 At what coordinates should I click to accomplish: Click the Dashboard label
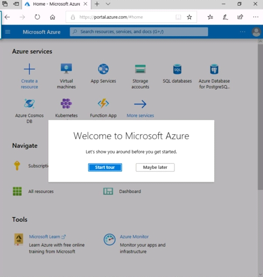point(130,191)
